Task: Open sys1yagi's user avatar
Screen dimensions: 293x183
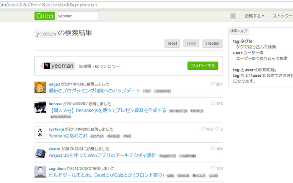Action: [x=40, y=133]
